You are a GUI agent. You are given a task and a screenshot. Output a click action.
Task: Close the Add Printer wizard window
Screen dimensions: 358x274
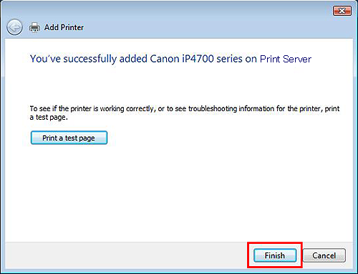point(342,11)
